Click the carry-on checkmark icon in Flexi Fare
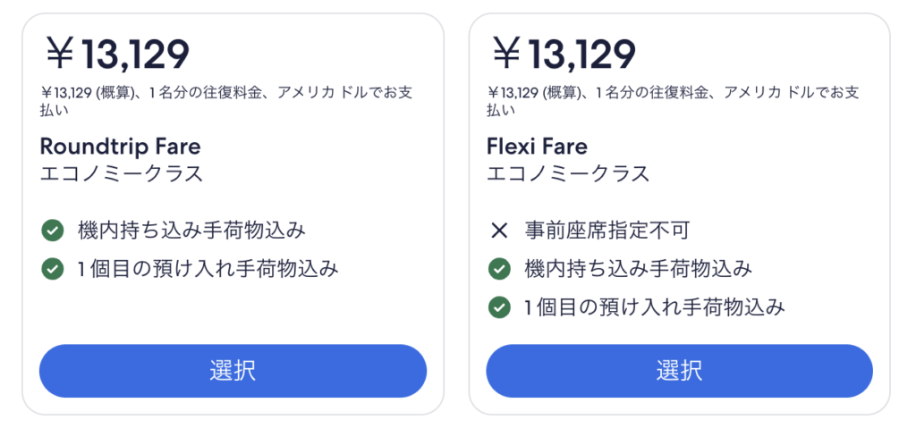Viewport: 916px width, 428px height. coord(499,269)
